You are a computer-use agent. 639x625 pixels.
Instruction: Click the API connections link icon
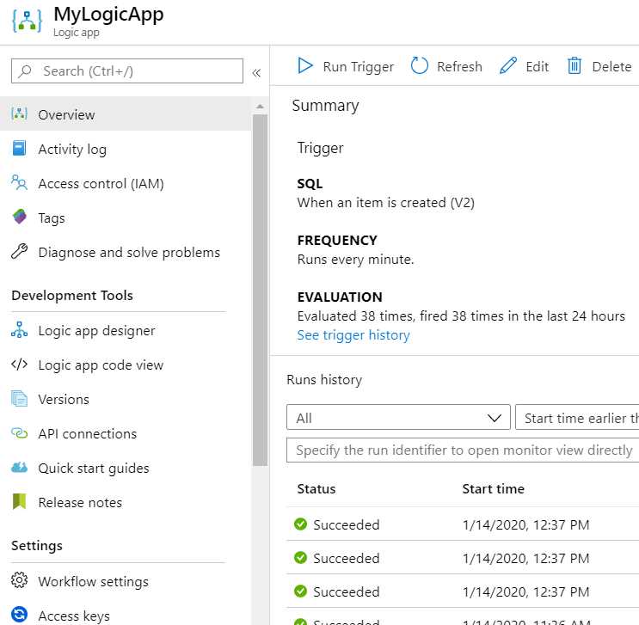(x=19, y=433)
